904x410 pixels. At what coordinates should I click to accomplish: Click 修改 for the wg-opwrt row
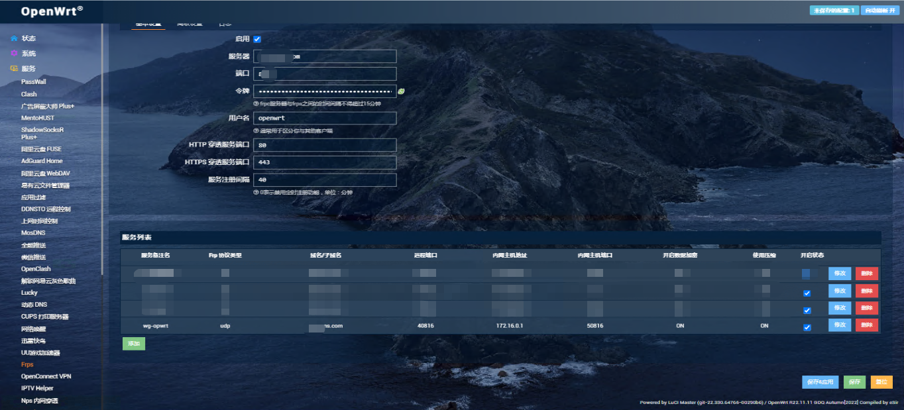pyautogui.click(x=839, y=325)
